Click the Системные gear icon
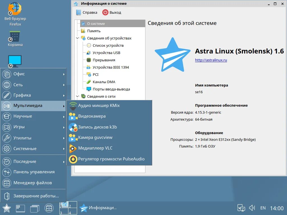Image resolution: width=287 pixels, height=215 pixels. point(7,148)
